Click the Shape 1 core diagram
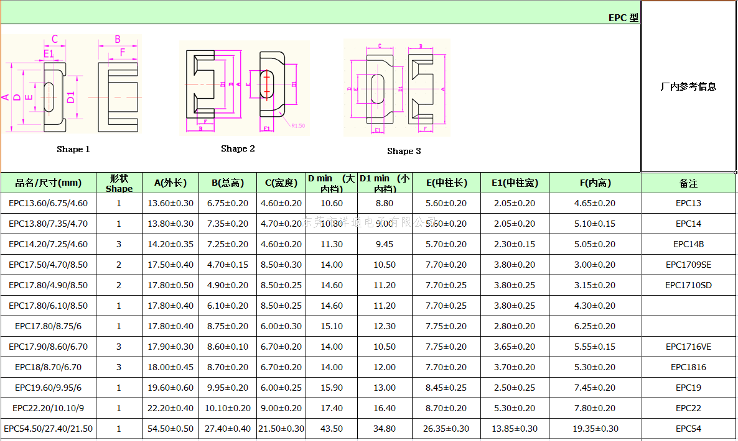Screen dimensions: 738x441 tap(72, 84)
